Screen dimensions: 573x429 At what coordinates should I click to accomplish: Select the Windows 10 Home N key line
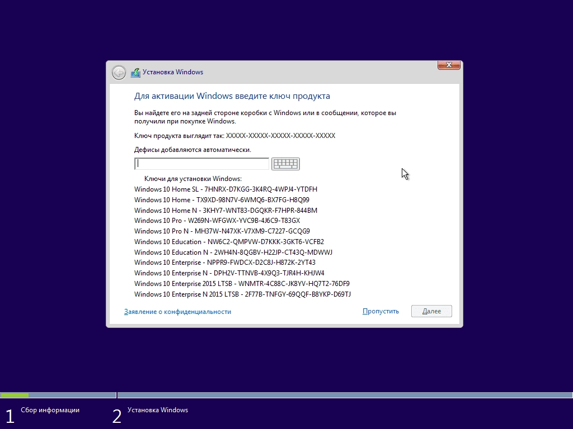pos(226,211)
